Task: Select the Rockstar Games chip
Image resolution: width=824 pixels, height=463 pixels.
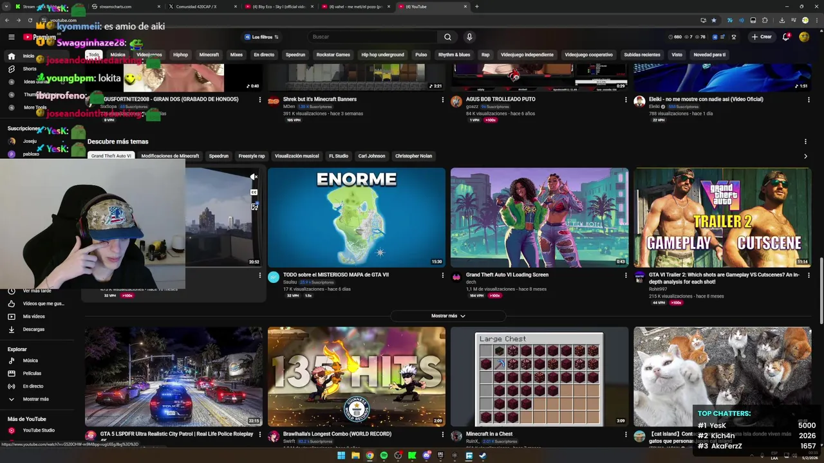Action: (x=333, y=55)
